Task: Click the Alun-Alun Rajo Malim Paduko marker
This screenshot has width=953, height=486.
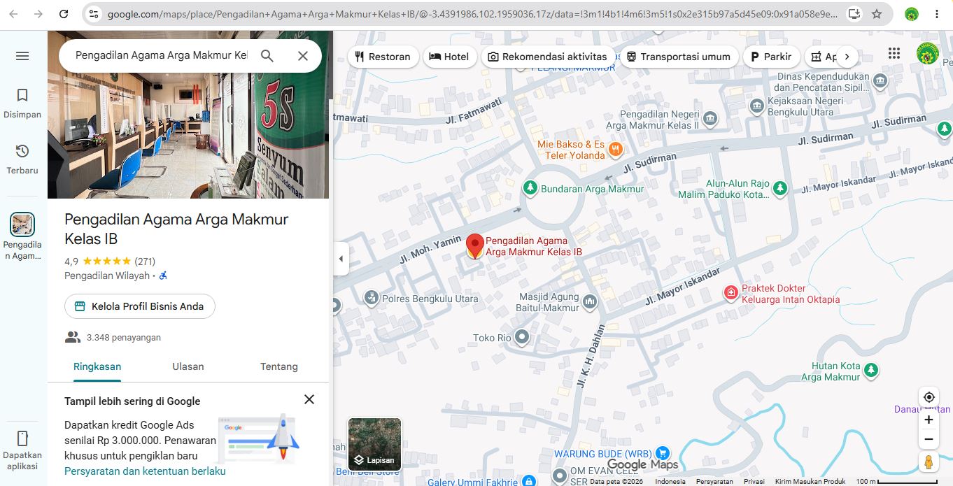Action: 779,188
